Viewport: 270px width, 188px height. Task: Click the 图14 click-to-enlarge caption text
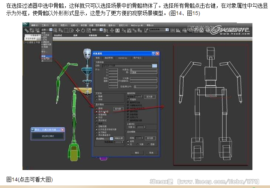[30, 179]
